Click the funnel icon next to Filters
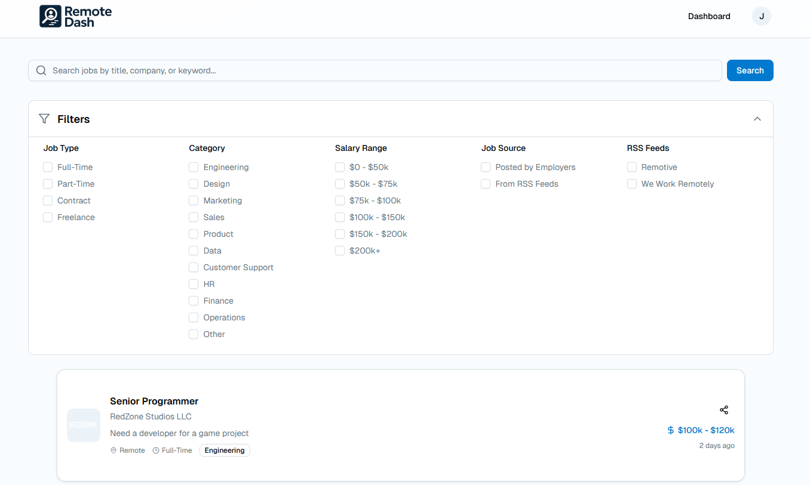 tap(44, 119)
